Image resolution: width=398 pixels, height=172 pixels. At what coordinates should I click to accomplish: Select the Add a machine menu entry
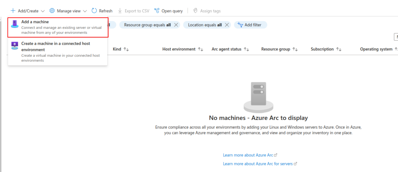(x=58, y=28)
